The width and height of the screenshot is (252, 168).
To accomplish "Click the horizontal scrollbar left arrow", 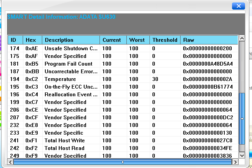I will pos(10,162).
